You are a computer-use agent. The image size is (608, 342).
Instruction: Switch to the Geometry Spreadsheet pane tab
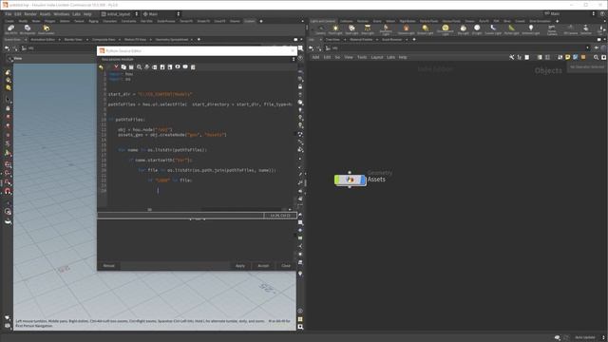click(172, 40)
